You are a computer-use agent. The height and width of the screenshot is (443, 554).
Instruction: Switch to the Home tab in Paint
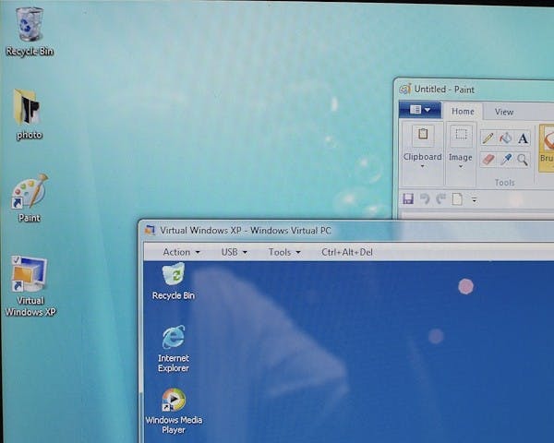pos(463,112)
